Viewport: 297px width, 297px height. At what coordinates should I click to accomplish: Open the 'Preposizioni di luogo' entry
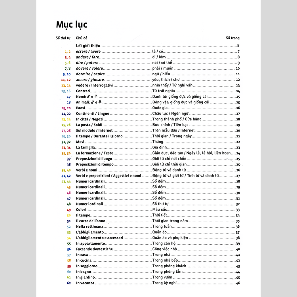pyautogui.click(x=94, y=159)
